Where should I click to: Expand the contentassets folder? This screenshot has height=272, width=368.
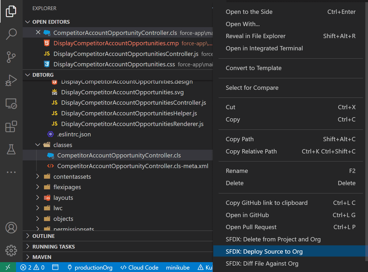[x=38, y=176]
